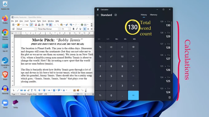Select the Rectangle drawing tool
209x117 pixels.
tap(22, 90)
